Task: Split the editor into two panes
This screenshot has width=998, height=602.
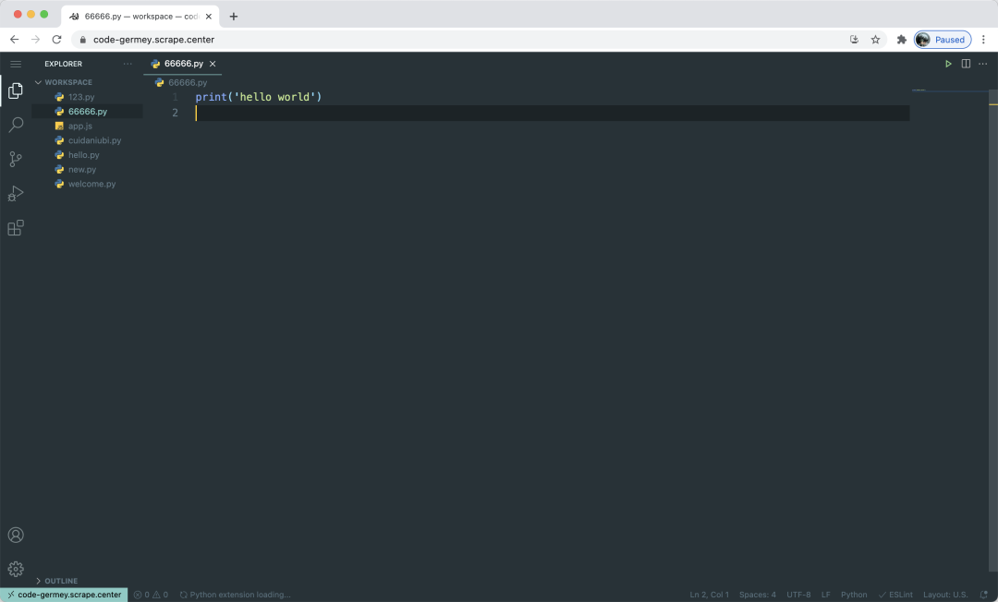Action: (x=965, y=64)
